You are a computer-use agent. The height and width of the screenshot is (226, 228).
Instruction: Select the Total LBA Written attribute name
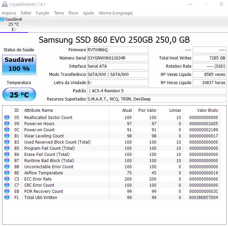[41, 197]
